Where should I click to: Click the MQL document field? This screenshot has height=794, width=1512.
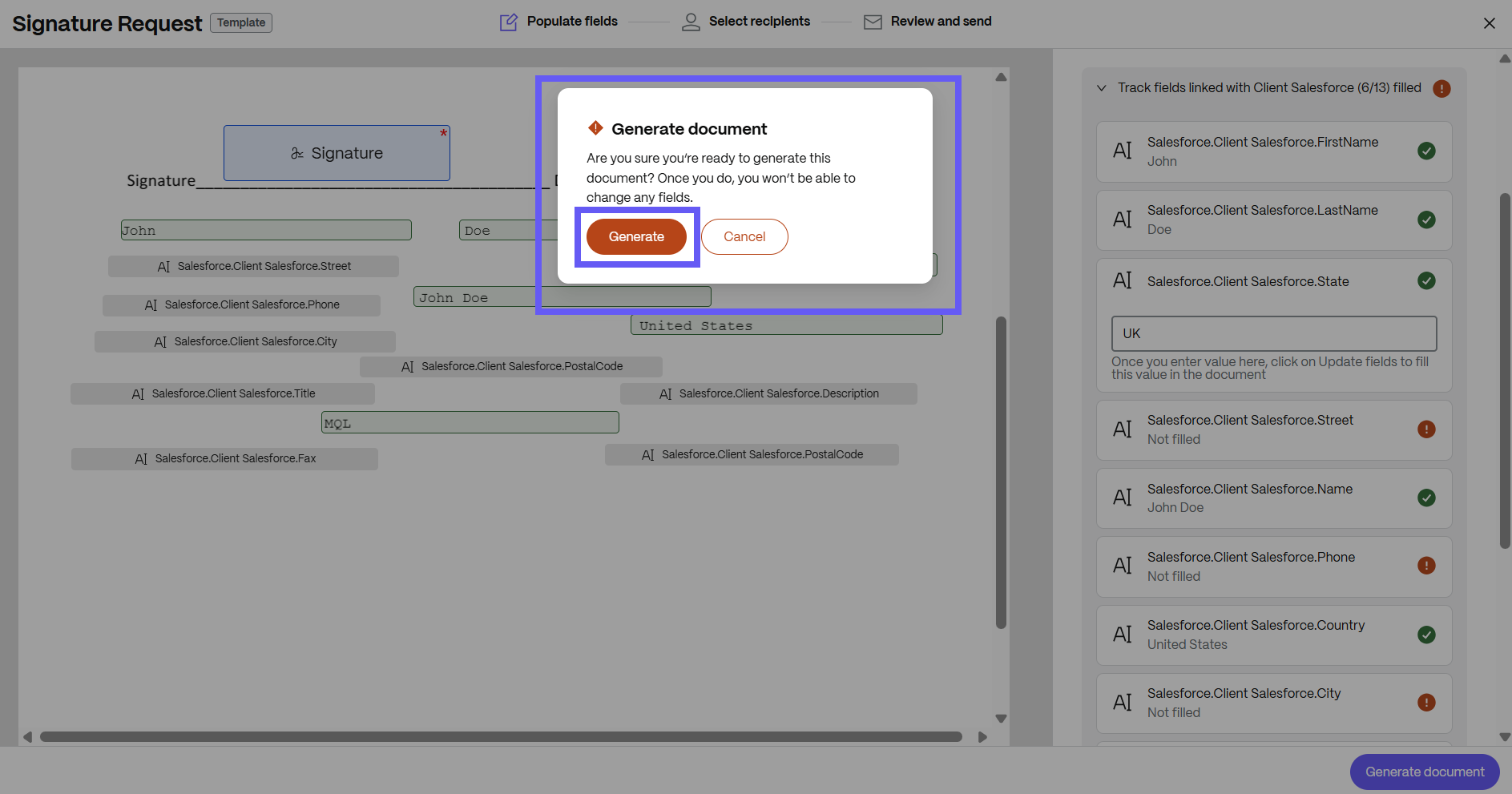pyautogui.click(x=470, y=422)
